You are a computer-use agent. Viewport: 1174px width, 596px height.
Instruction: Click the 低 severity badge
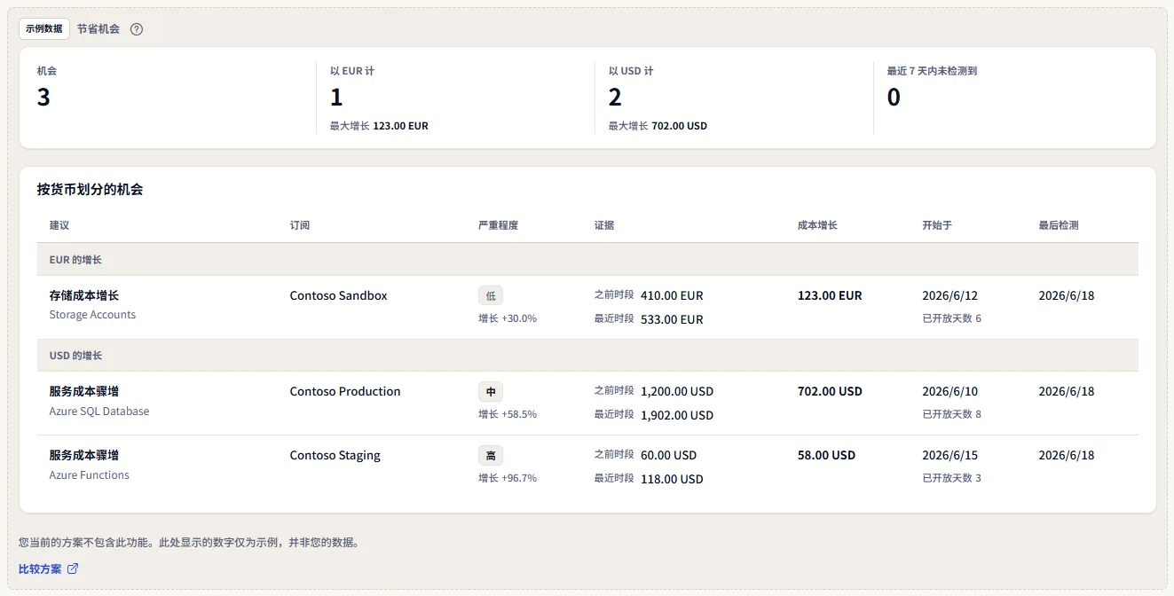[491, 295]
